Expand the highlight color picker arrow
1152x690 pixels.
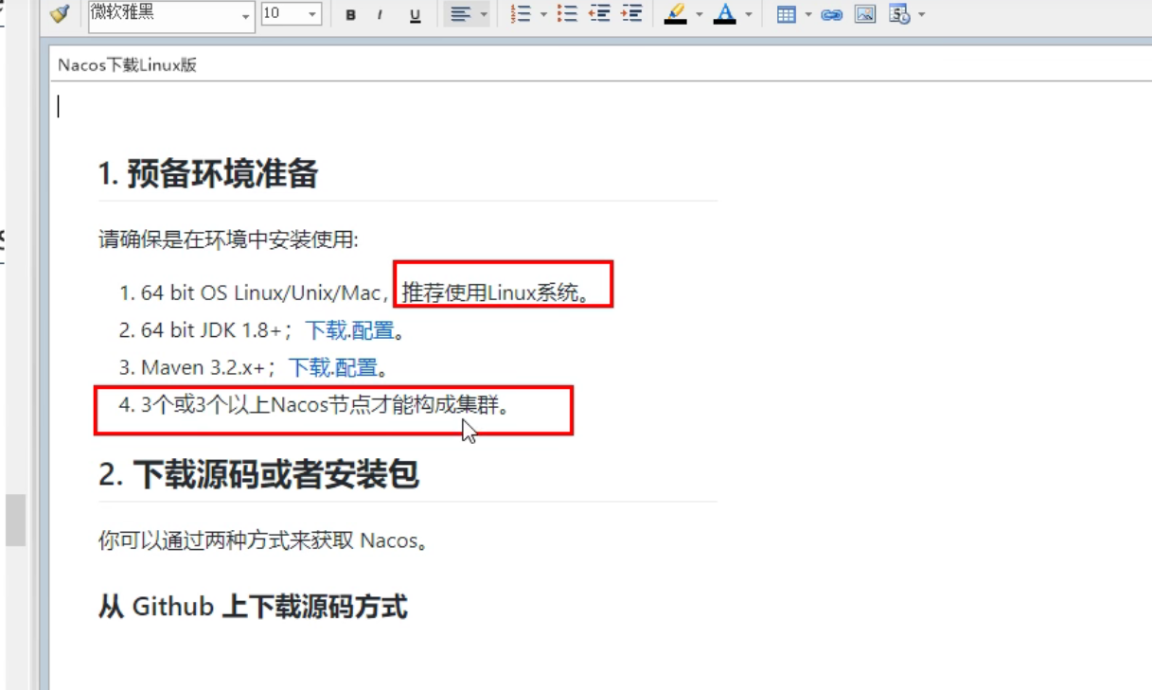coord(700,15)
